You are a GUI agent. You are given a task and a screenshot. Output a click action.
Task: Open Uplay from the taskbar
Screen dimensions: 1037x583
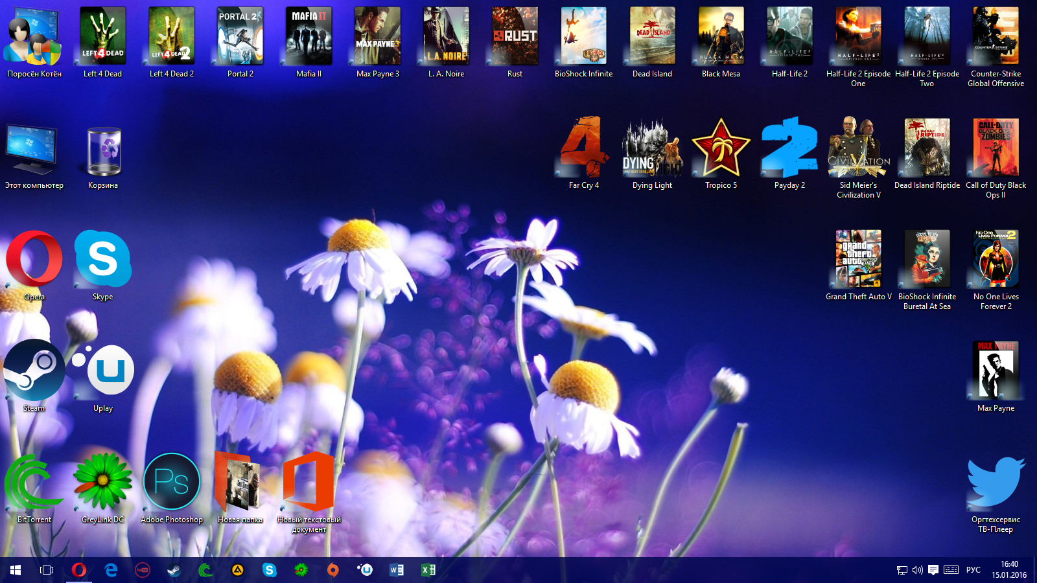click(x=364, y=570)
